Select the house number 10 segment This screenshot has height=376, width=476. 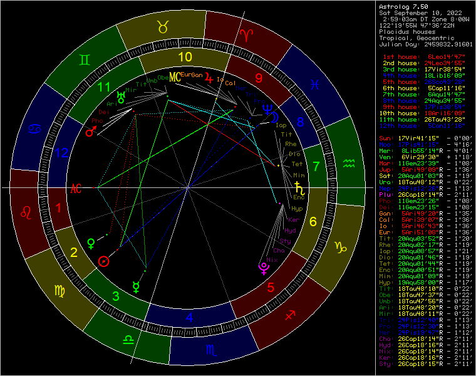click(x=184, y=57)
